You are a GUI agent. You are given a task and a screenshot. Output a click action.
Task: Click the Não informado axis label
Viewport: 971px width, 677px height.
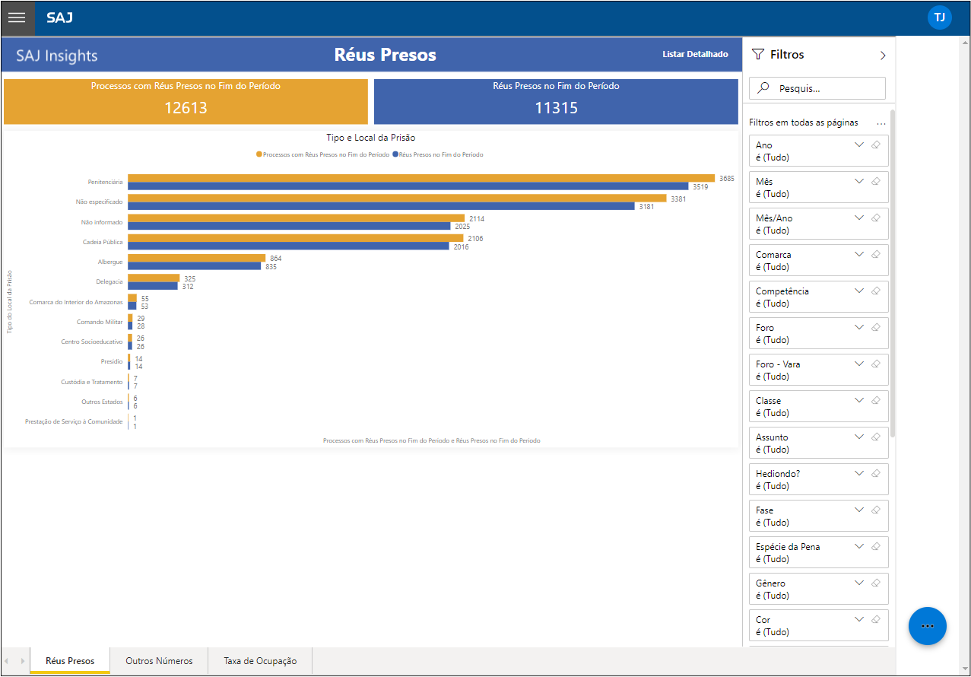pos(102,222)
